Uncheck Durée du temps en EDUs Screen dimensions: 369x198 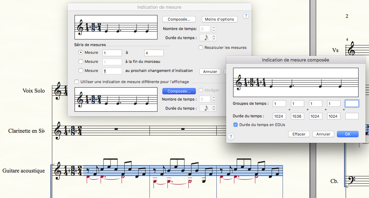236,125
